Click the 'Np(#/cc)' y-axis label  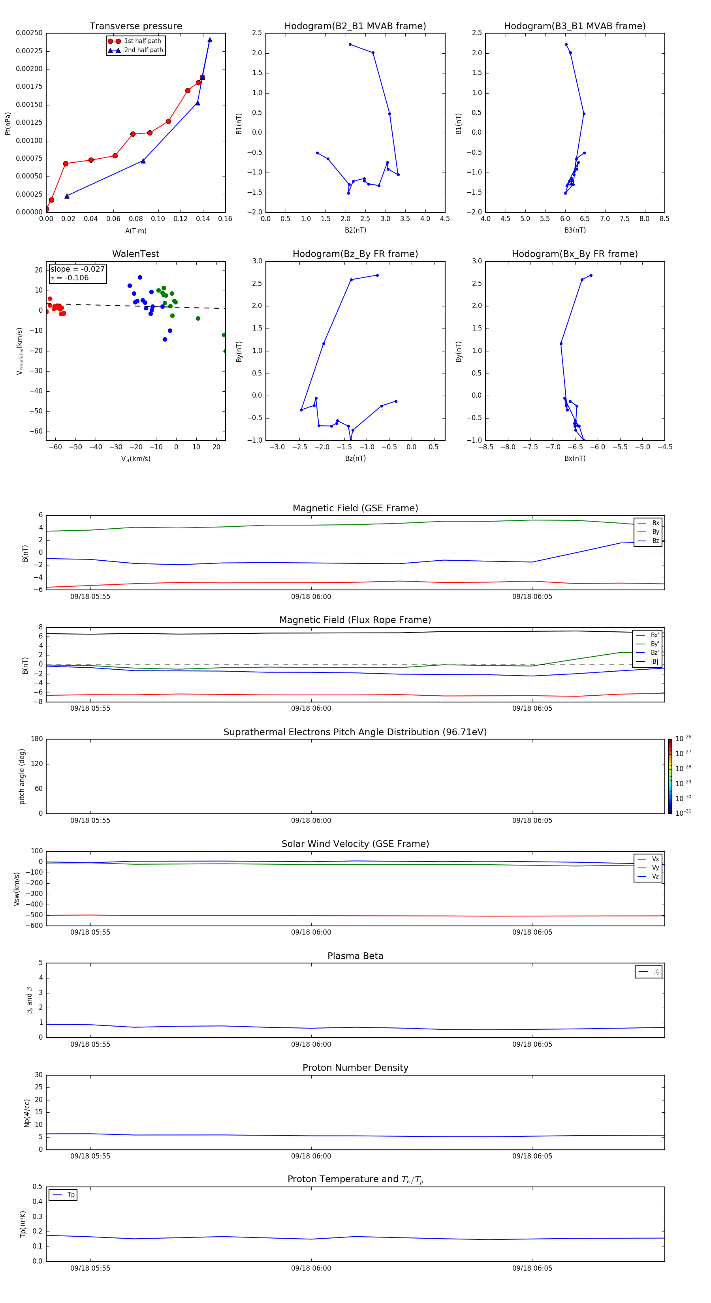pos(27,1113)
